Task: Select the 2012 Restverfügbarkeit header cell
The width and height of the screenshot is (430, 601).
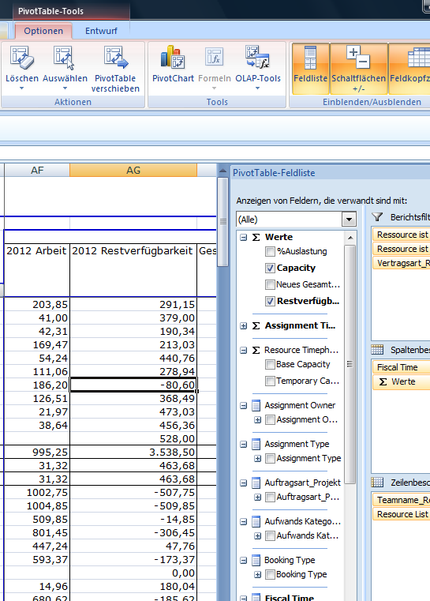Action: (x=133, y=270)
